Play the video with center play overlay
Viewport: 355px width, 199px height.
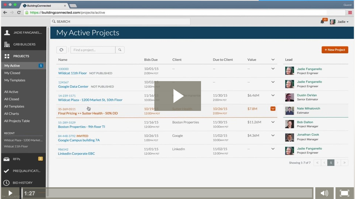click(178, 96)
